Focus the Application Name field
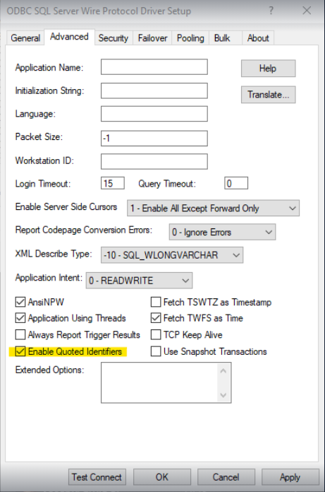This screenshot has height=492, width=325. (x=154, y=67)
